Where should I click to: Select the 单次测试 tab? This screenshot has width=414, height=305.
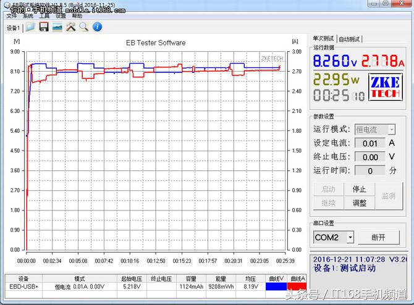(x=324, y=38)
